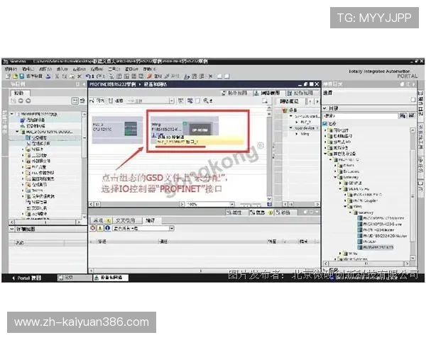Click the zoom-in icon in network toolbar
The height and width of the screenshot is (340, 426).
[x=209, y=102]
